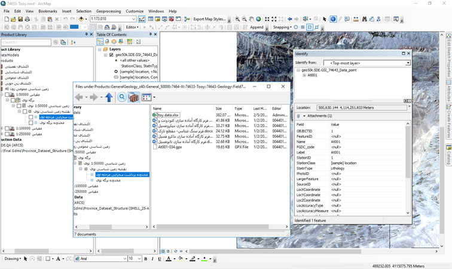Go up one level blue arrow
Image resolution: width=452 pixels, height=269 pixels.
[x=109, y=97]
